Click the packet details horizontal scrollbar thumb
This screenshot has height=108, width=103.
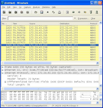click(x=38, y=89)
